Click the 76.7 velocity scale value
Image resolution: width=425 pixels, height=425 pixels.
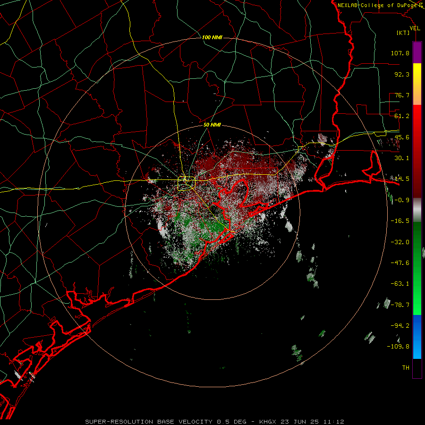[402, 95]
